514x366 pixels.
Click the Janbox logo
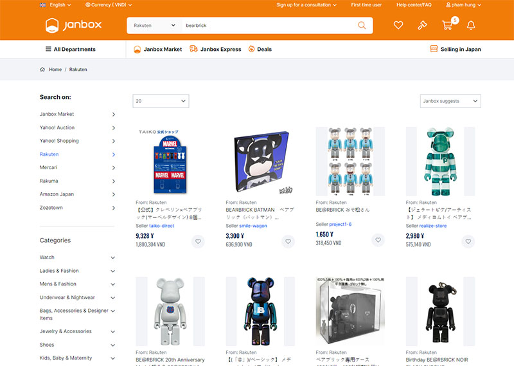pos(73,25)
